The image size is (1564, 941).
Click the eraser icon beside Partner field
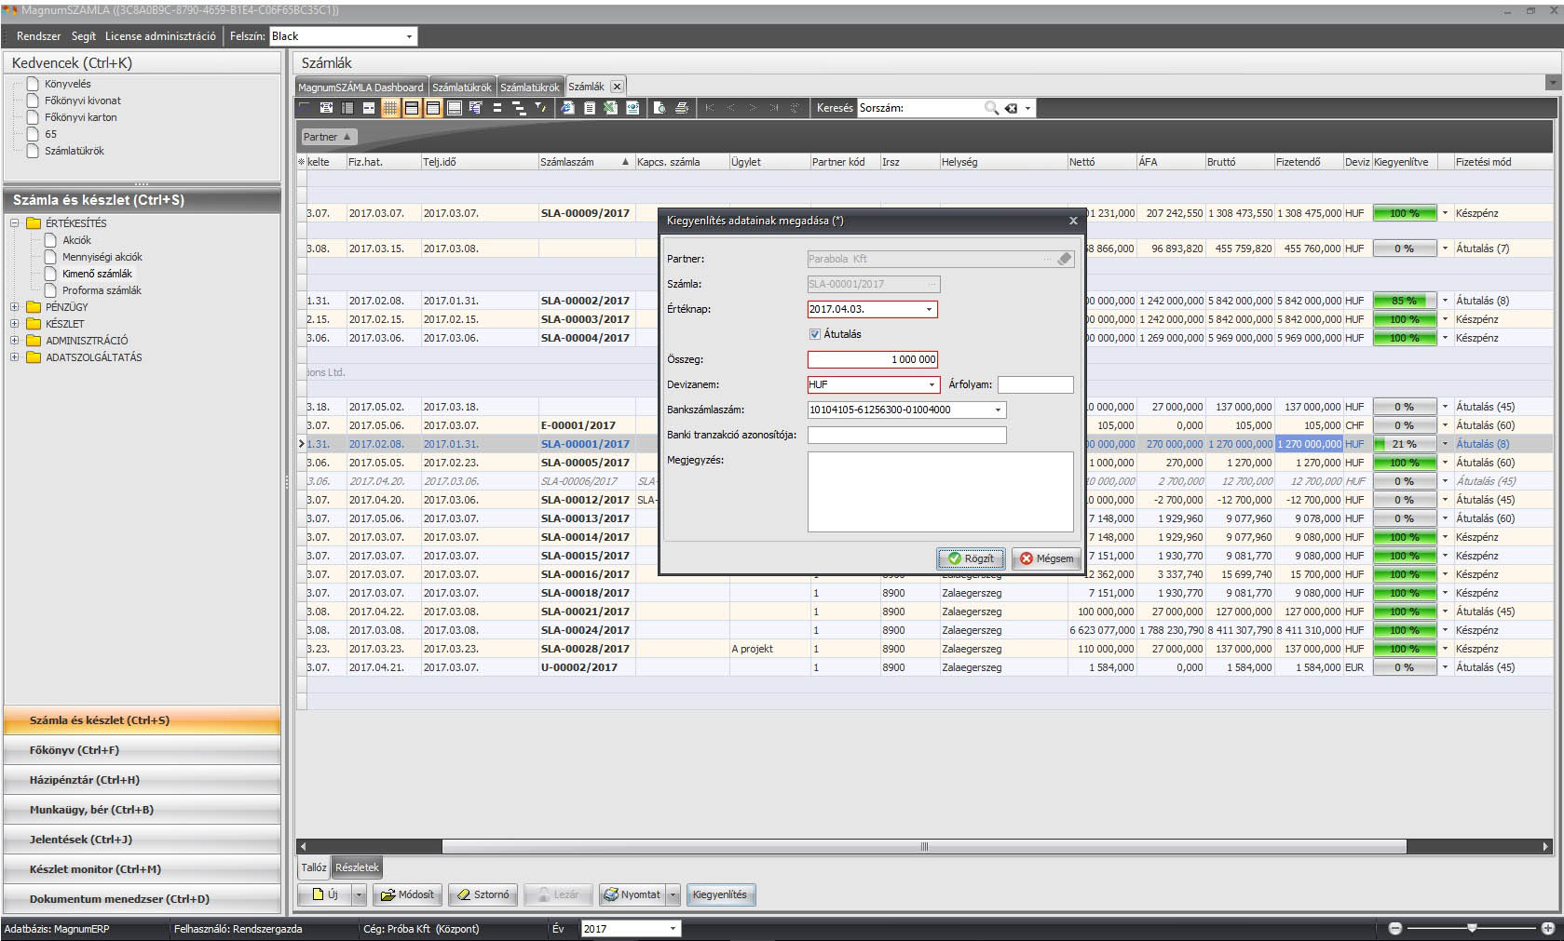point(1065,259)
